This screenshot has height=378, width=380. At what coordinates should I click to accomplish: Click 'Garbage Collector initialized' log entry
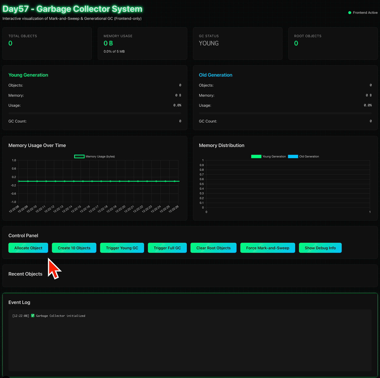pos(61,316)
